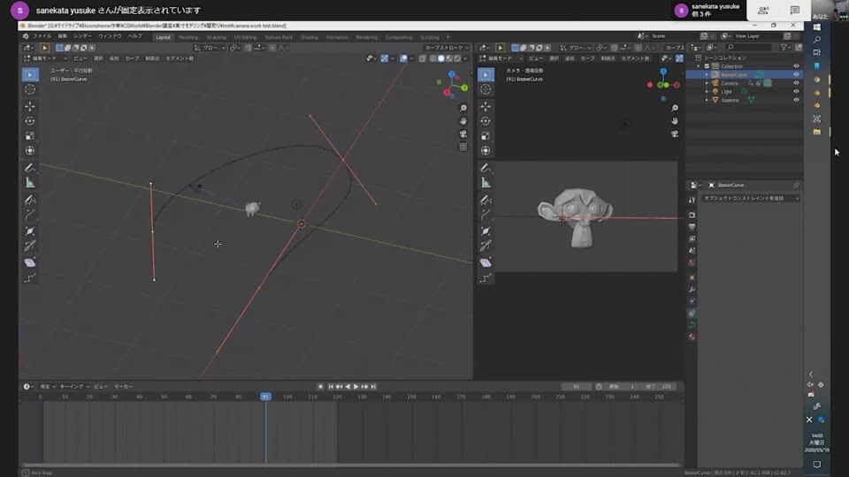Expand the Camera item in outliner
Screen dimensions: 849x477
(707, 84)
